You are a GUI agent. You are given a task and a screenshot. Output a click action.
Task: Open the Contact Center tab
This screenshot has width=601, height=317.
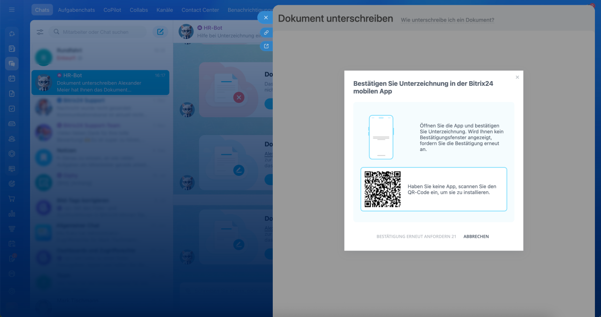(200, 10)
